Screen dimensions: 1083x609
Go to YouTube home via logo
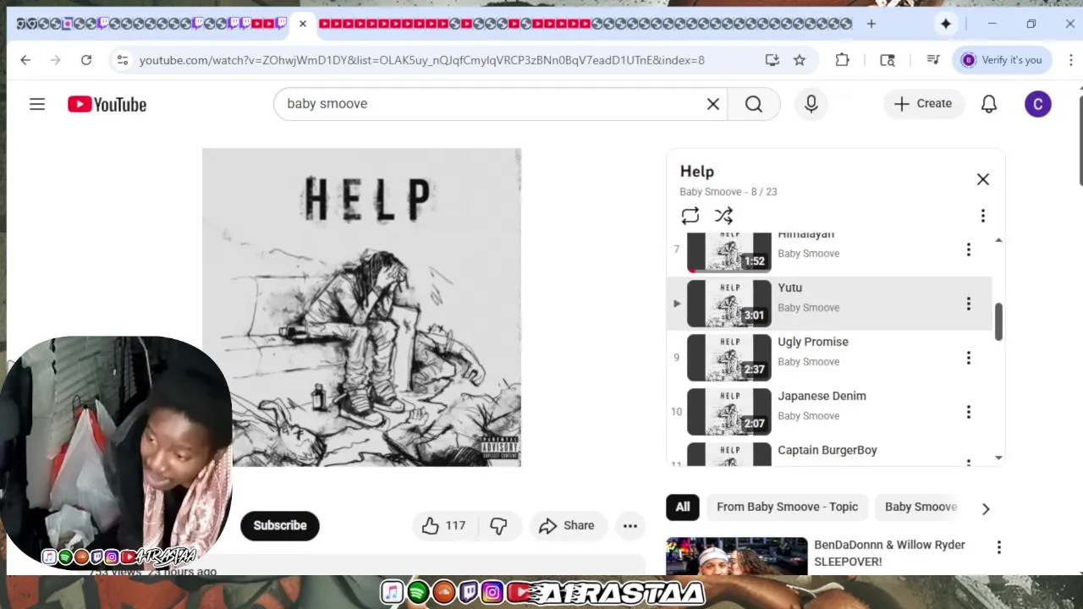click(x=107, y=104)
